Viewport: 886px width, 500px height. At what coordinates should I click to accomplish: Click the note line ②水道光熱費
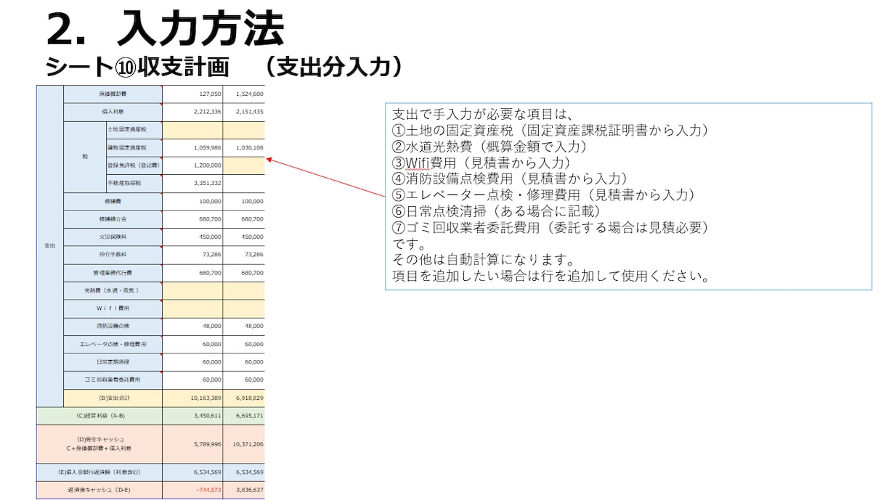point(490,147)
